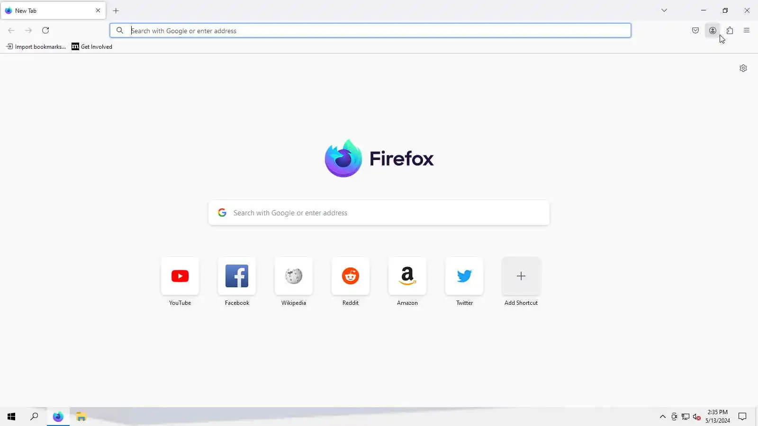Screen dimensions: 758x426
Task: Open File Explorer from taskbar
Action: pos(81,417)
